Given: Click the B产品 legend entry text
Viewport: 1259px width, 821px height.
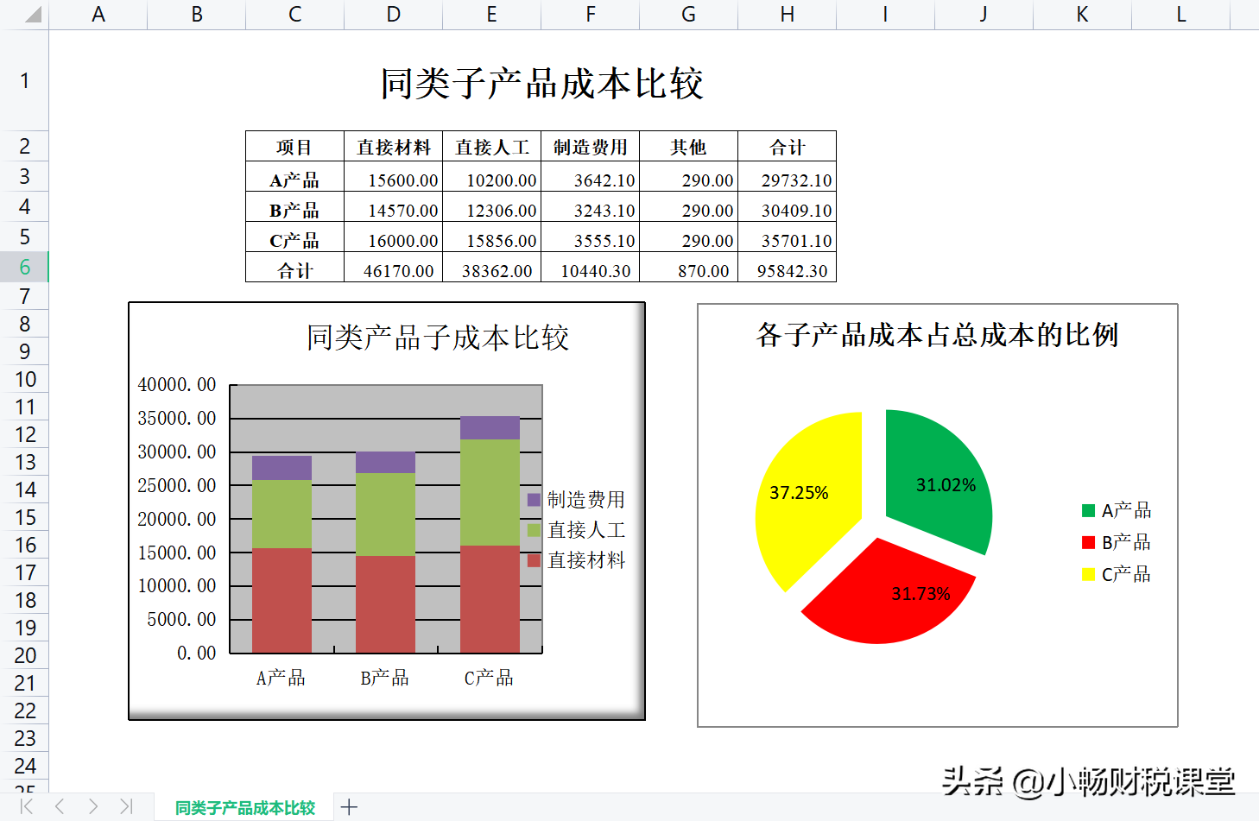Looking at the screenshot, I should (1127, 542).
